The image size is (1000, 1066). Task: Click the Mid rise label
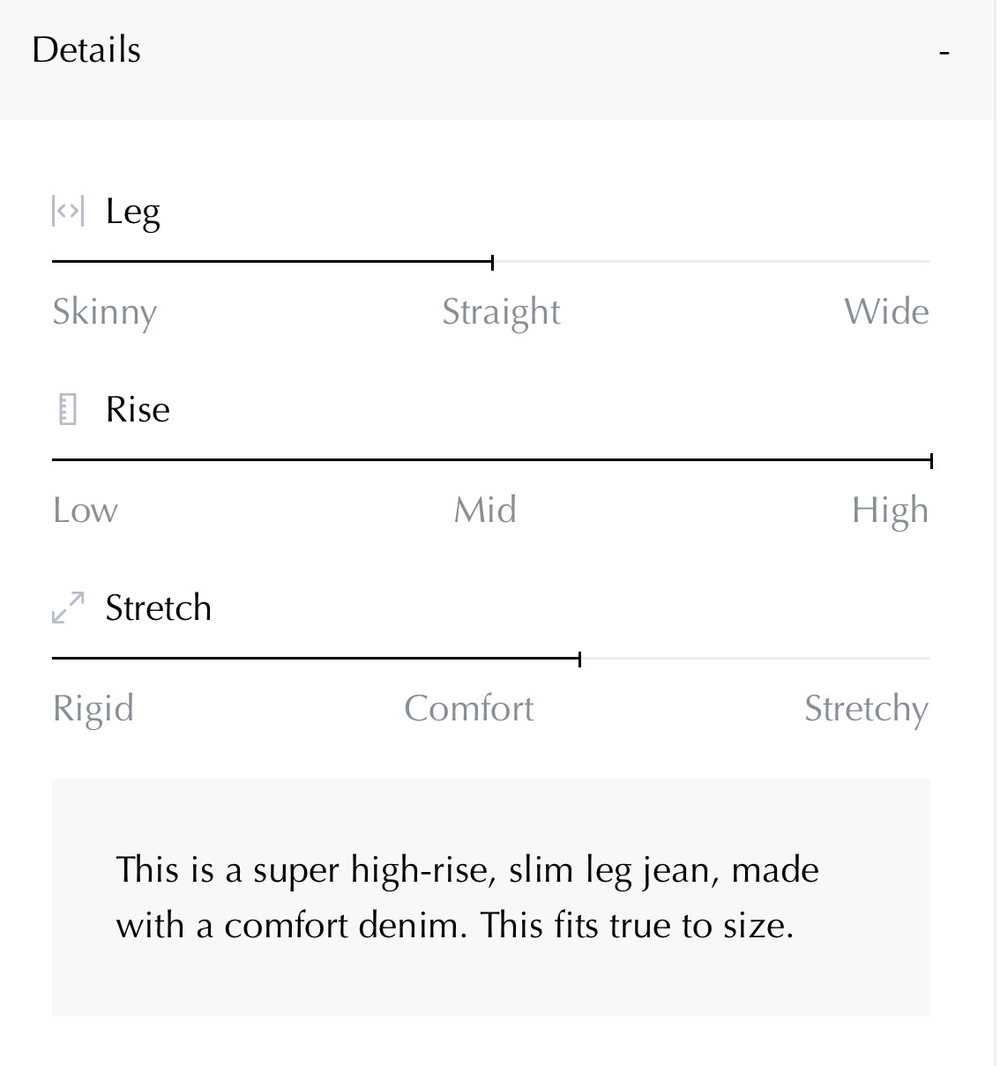pos(485,511)
